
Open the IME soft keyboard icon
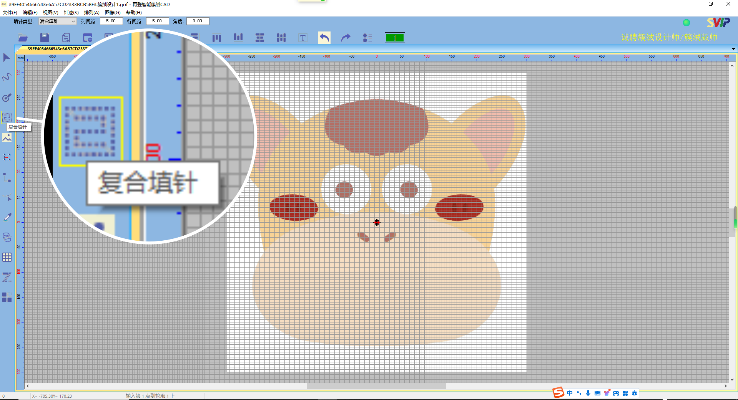[597, 393]
